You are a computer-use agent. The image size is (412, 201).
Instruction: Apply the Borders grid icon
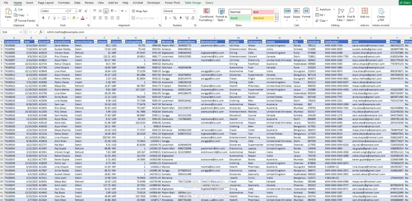[64, 18]
